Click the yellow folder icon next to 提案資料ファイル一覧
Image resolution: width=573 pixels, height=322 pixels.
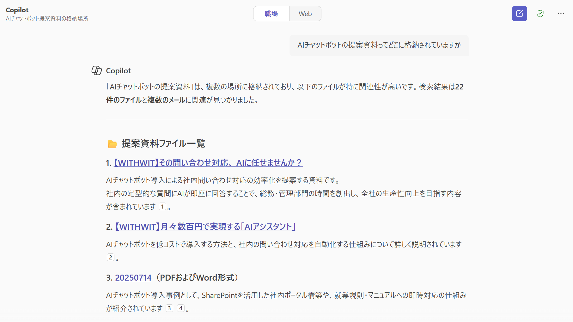point(113,144)
